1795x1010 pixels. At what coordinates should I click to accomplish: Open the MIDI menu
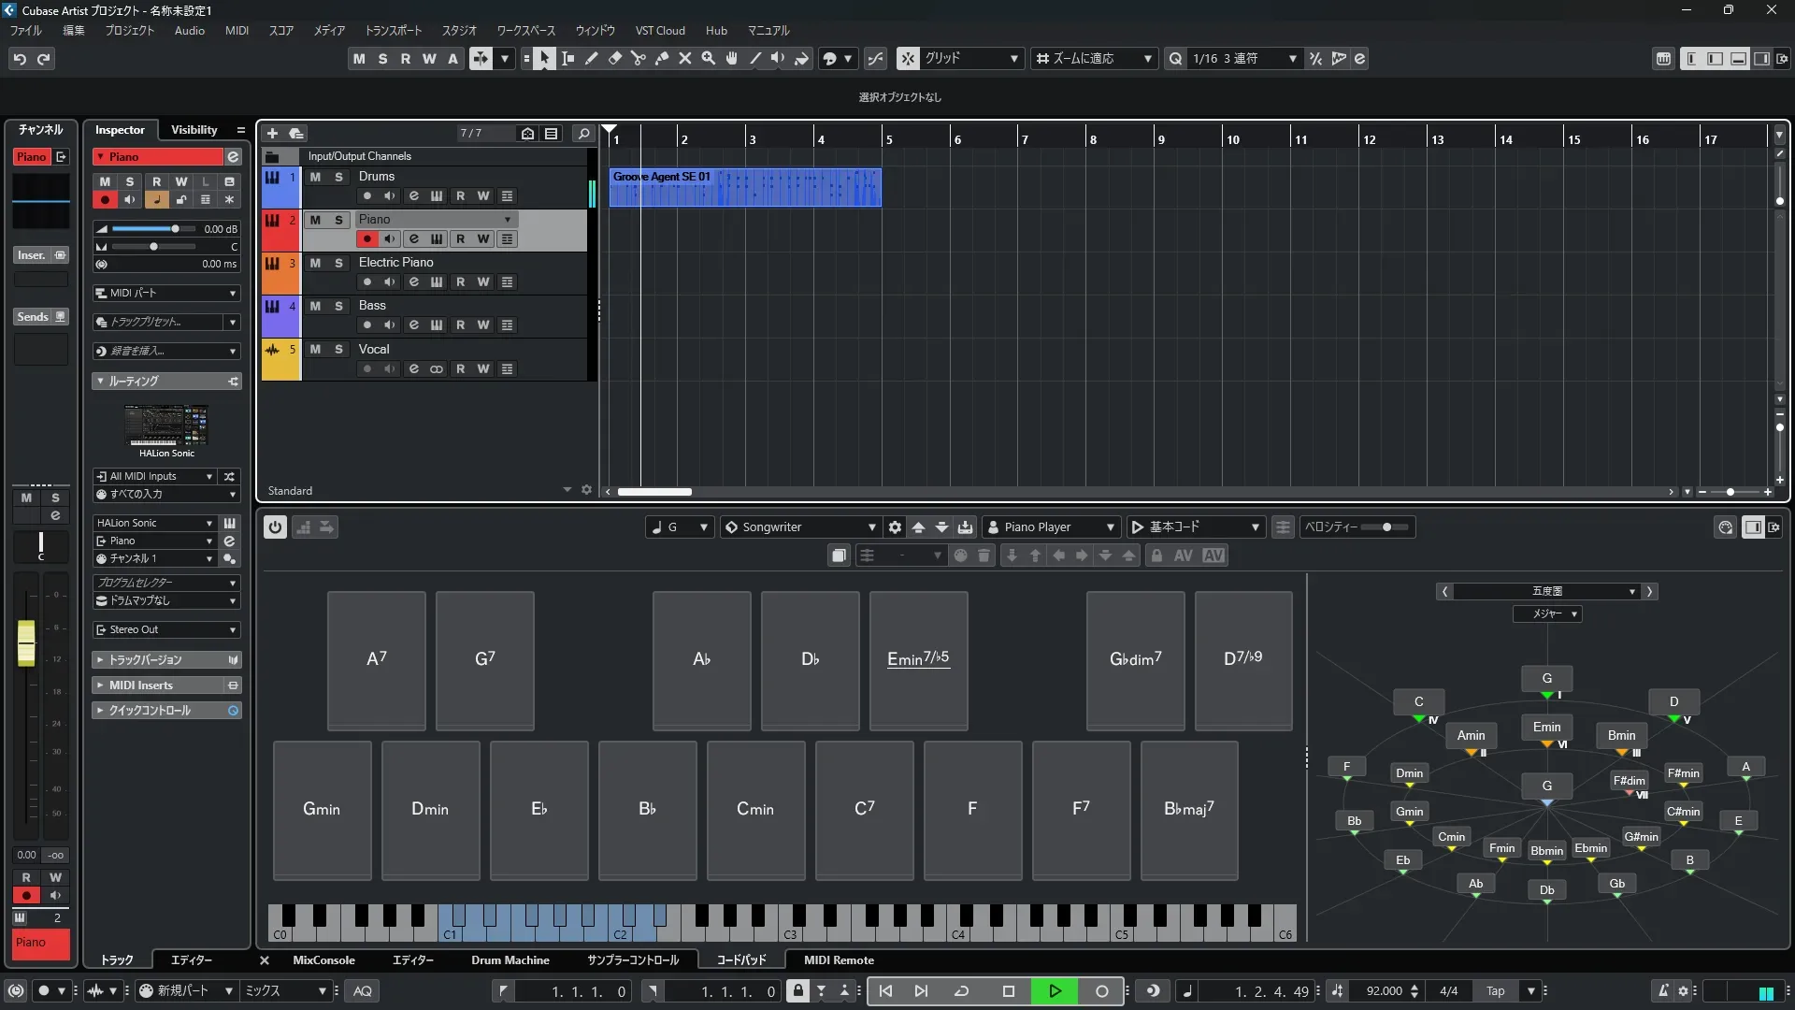(237, 30)
